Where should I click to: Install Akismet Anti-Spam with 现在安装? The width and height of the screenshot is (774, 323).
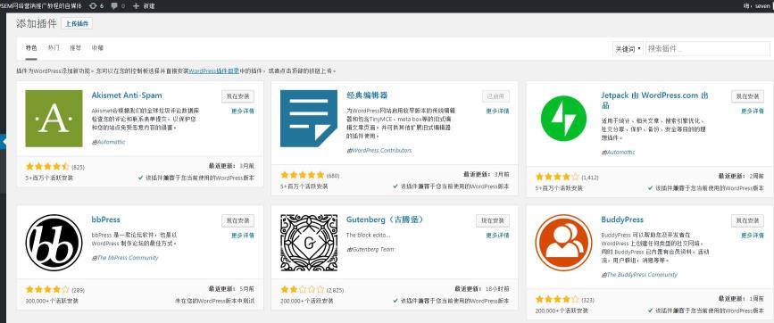point(238,96)
